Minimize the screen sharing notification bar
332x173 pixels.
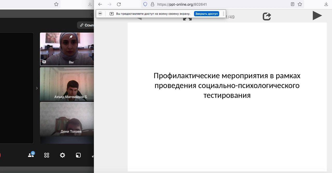(100, 14)
